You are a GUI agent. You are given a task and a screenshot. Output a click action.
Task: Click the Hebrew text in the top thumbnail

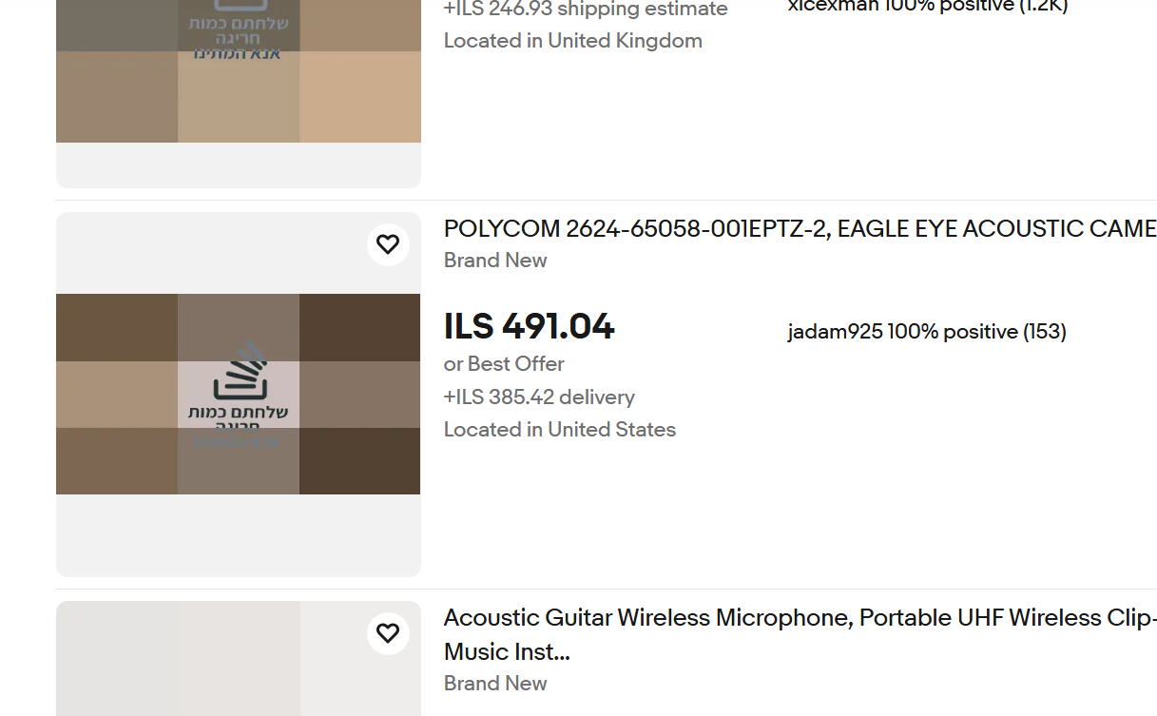coord(238,29)
